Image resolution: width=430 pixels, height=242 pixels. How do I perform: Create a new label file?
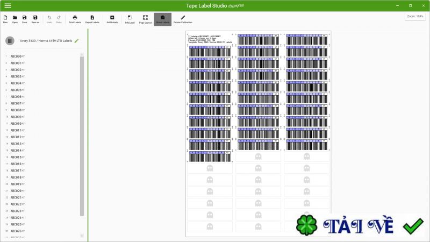pyautogui.click(x=5, y=19)
